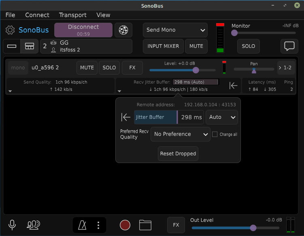The width and height of the screenshot is (304, 236).
Task: Open the Connect menu
Action: 37,15
